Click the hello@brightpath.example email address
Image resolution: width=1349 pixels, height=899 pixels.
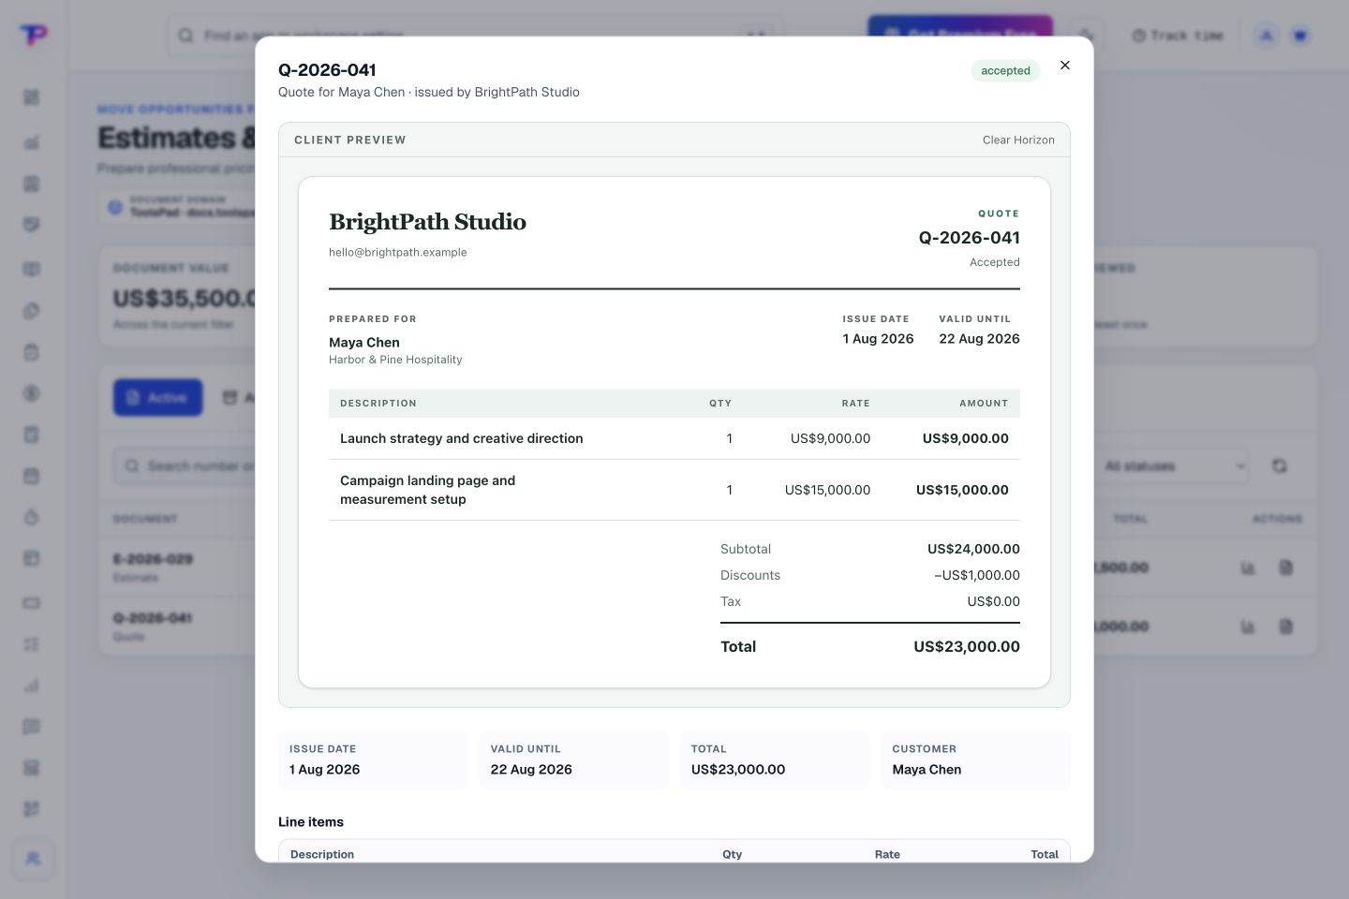[x=397, y=252]
